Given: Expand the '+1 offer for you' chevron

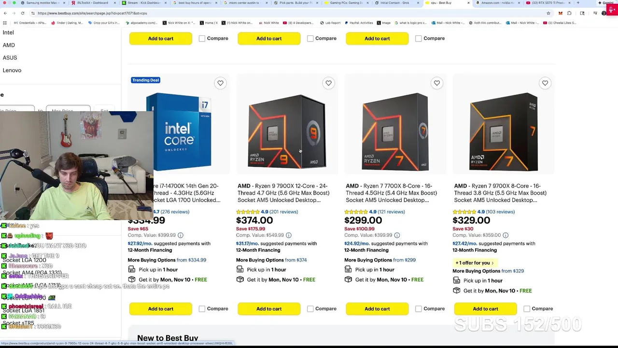Looking at the screenshot, I should 492,263.
